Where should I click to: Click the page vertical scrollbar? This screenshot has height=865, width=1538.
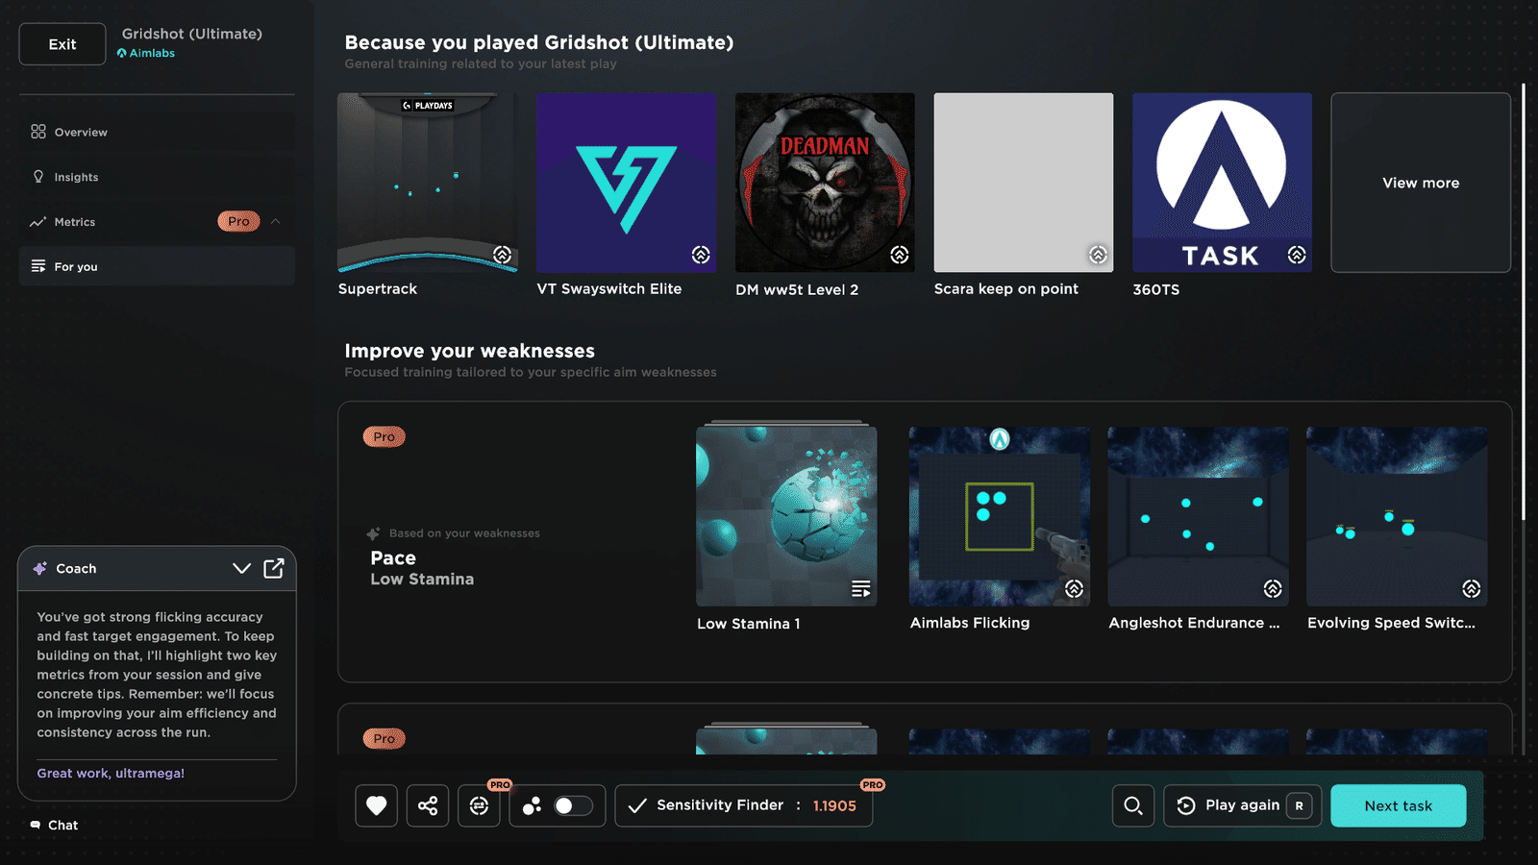point(1524,303)
